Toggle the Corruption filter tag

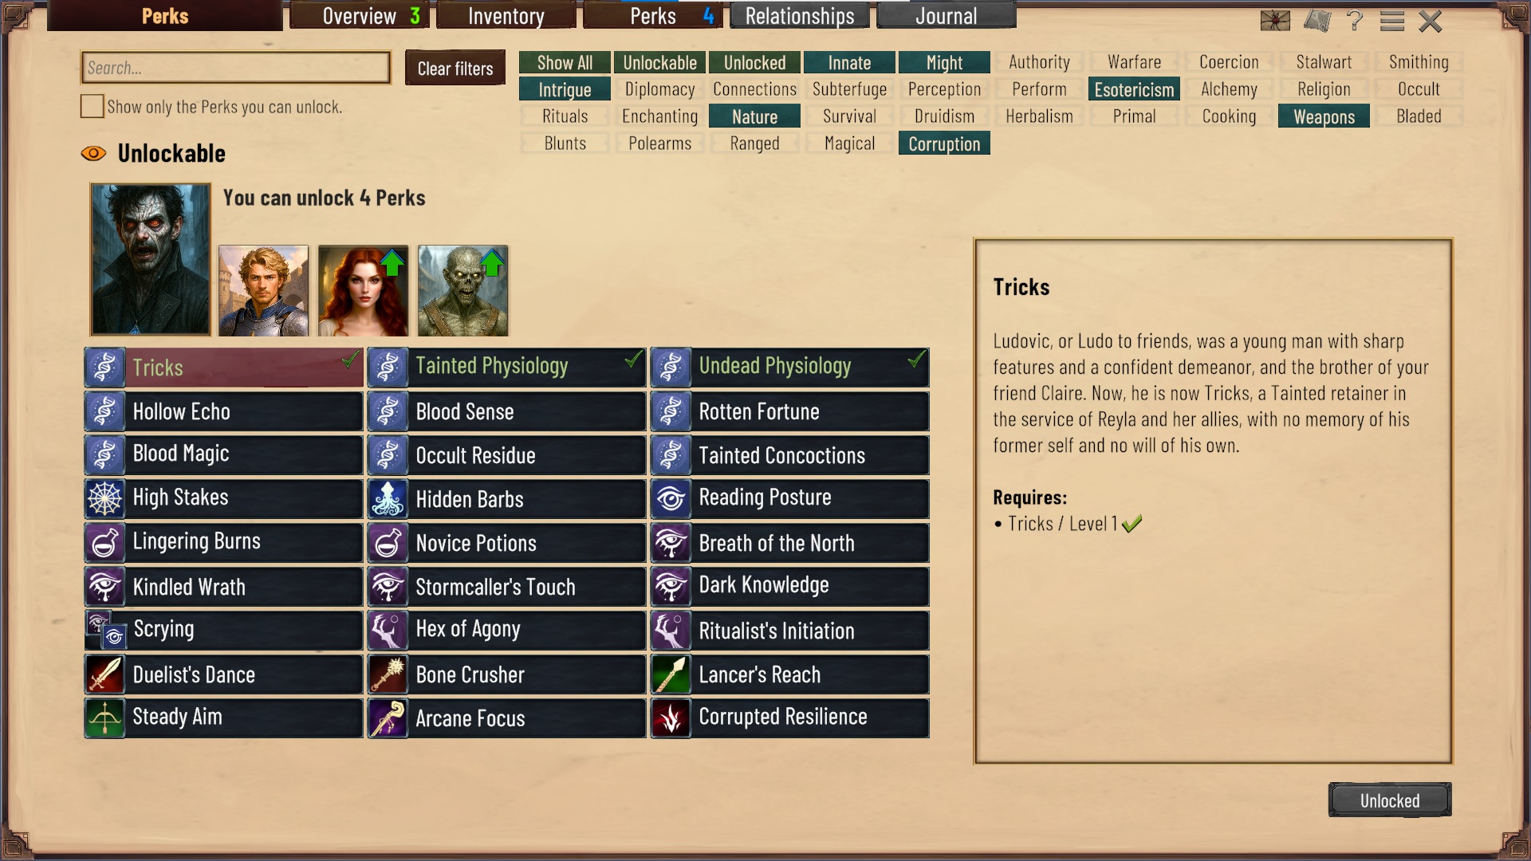(x=944, y=143)
